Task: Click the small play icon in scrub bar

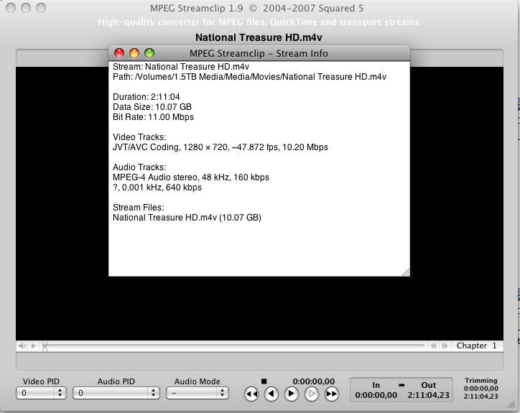Action: (x=34, y=346)
